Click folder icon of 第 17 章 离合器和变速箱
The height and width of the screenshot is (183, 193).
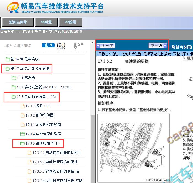click(x=8, y=69)
